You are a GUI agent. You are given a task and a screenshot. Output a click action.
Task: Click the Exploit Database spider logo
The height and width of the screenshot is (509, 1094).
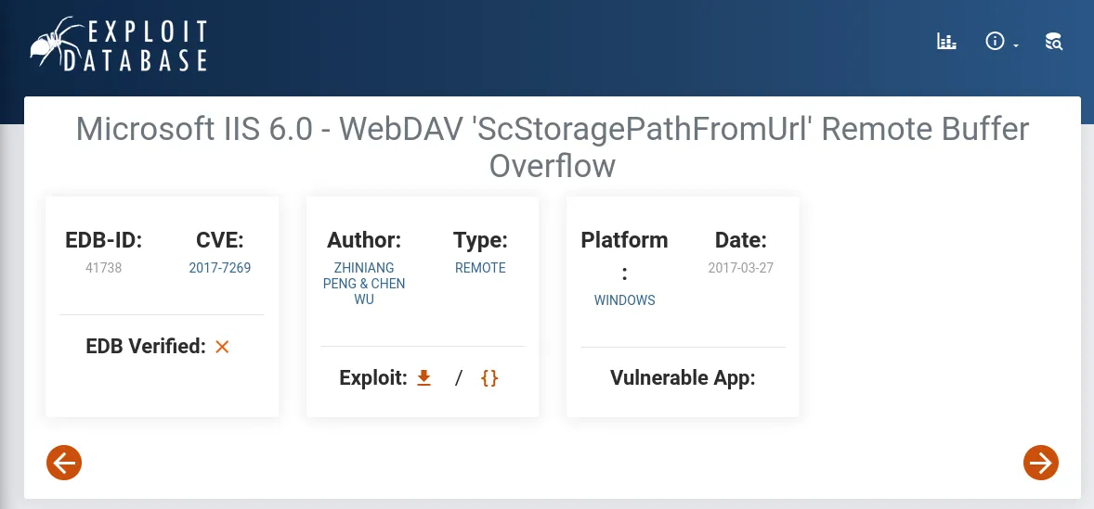pyautogui.click(x=57, y=42)
